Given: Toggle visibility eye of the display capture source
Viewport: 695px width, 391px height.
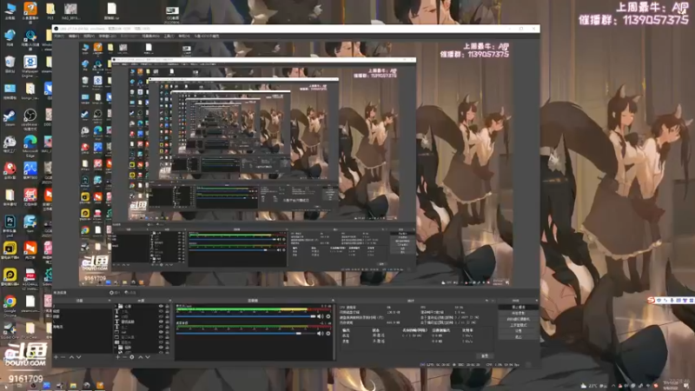Looking at the screenshot, I should click(161, 332).
